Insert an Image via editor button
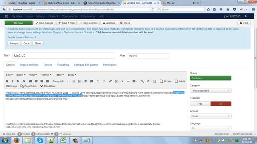The height and width of the screenshot is (144, 257). [x=12, y=86]
